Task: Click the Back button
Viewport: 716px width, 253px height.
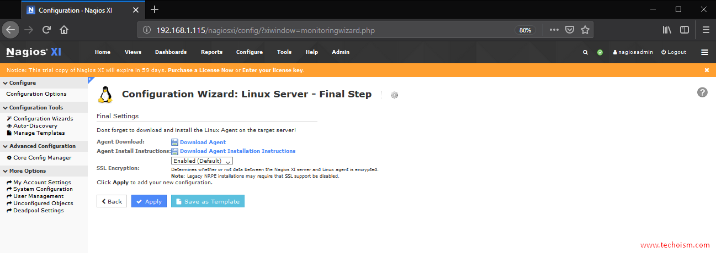Action: [x=112, y=201]
